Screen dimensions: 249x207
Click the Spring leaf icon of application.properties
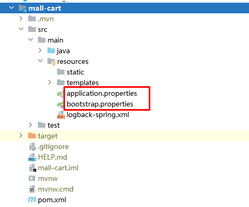tap(60, 94)
